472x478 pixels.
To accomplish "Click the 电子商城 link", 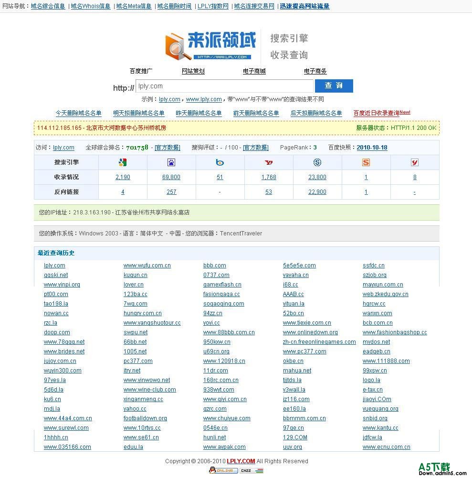I will click(x=254, y=71).
